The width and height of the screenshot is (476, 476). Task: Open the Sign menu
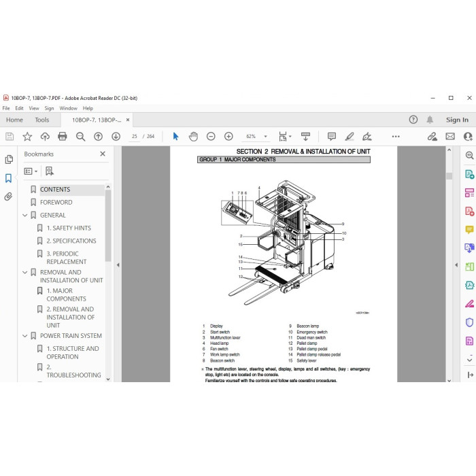pos(49,108)
